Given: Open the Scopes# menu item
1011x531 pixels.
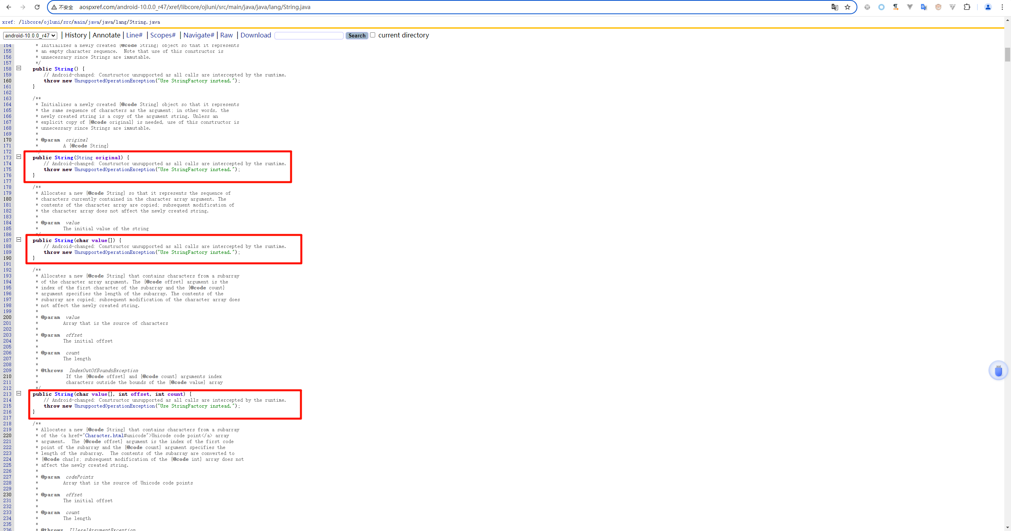Looking at the screenshot, I should tap(163, 35).
